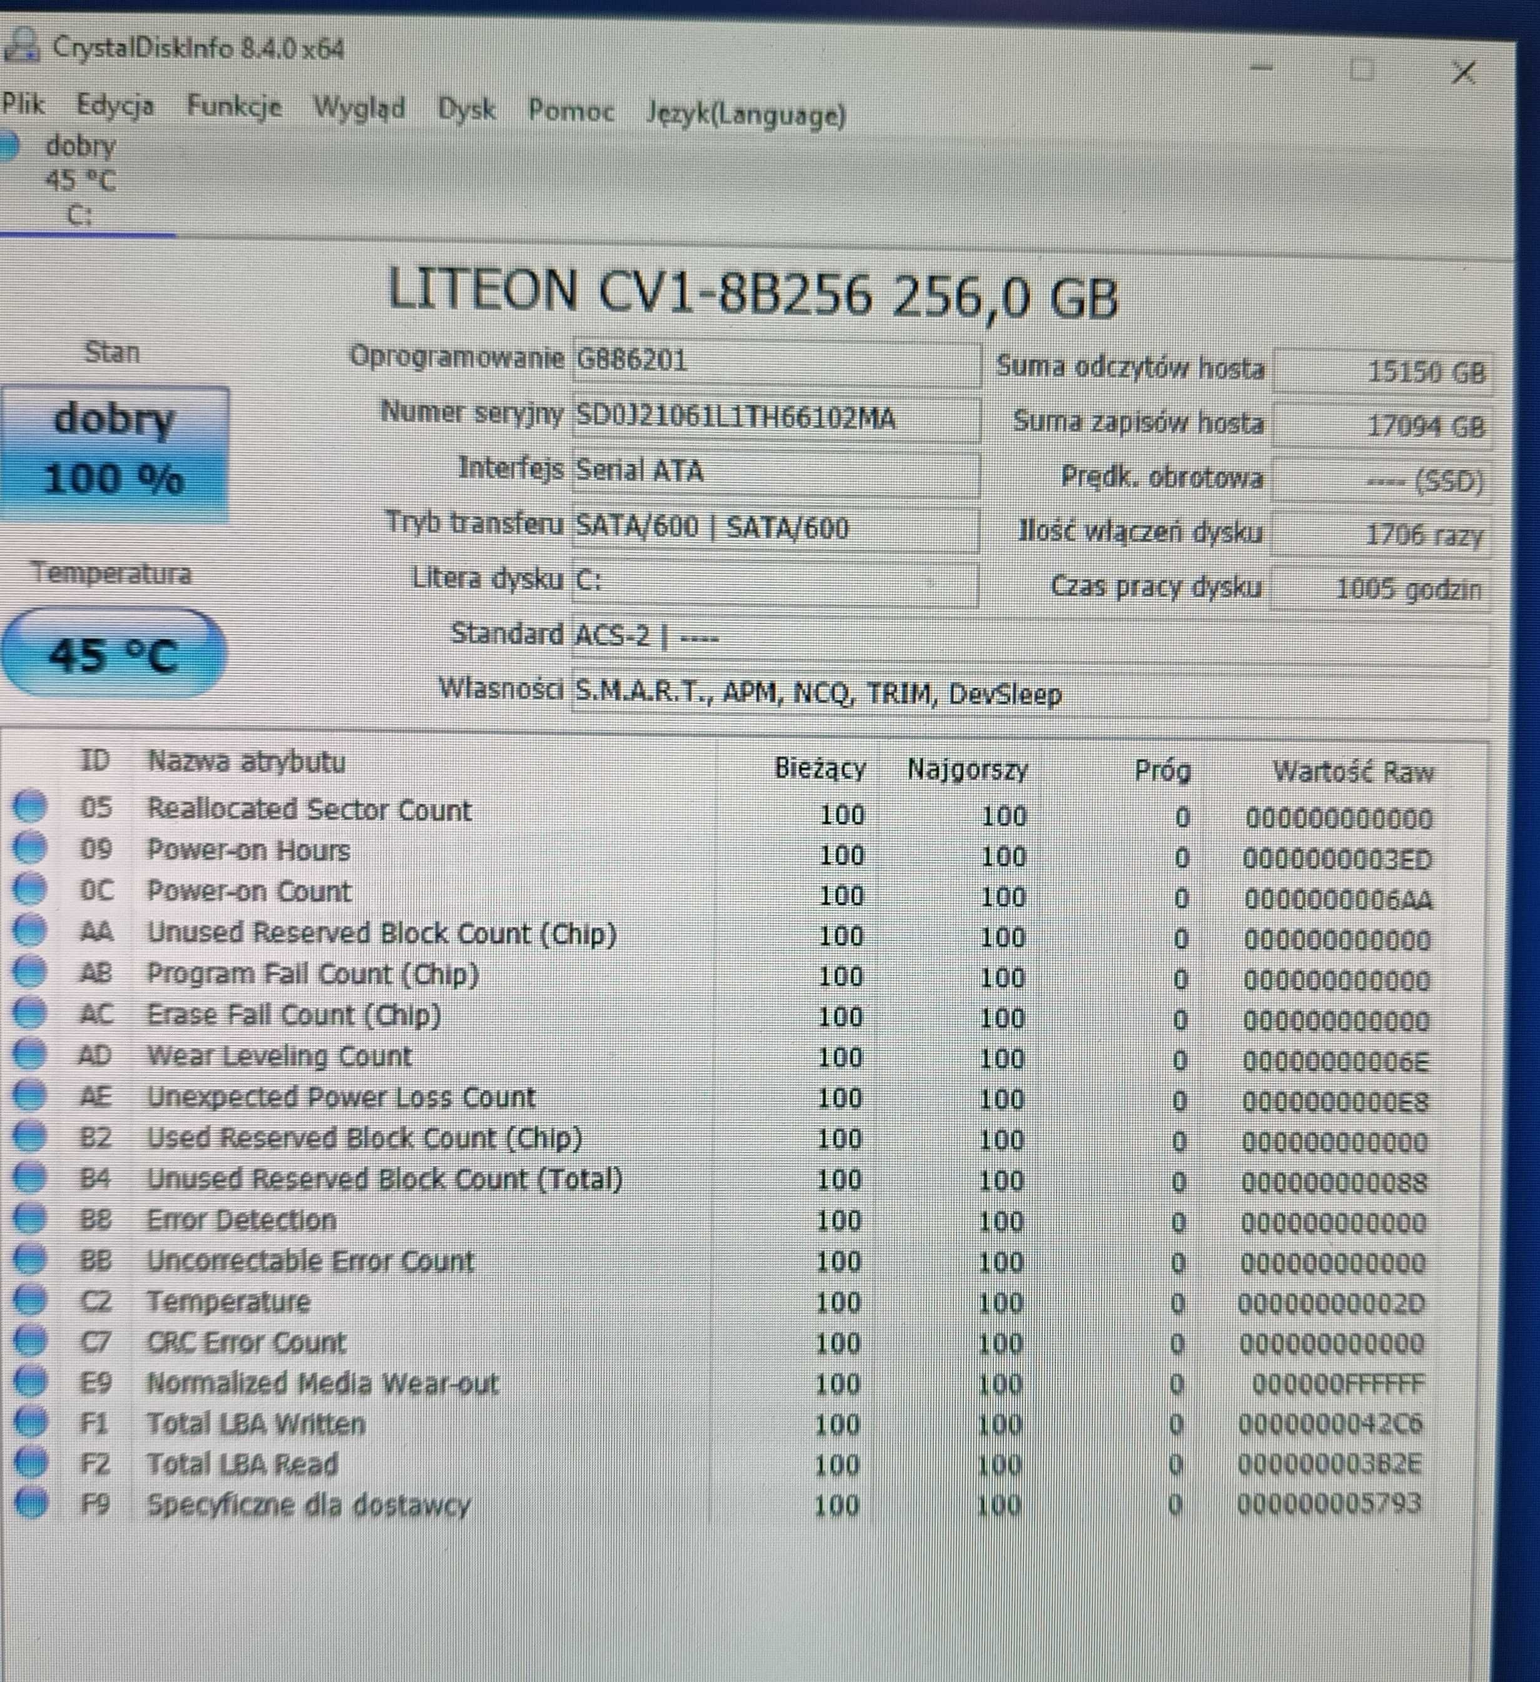Viewport: 1540px width, 1682px height.
Task: Click the status icon for Wear Leveling Count
Action: point(30,1054)
